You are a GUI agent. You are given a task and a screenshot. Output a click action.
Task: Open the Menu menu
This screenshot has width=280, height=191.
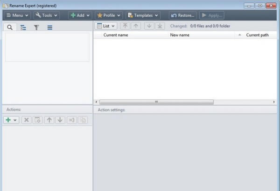click(17, 15)
